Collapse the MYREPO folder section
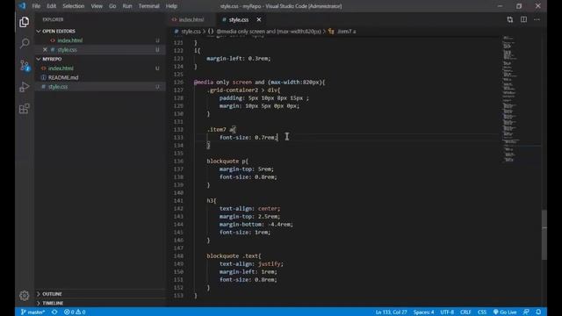Image resolution: width=562 pixels, height=316 pixels. pyautogui.click(x=52, y=59)
